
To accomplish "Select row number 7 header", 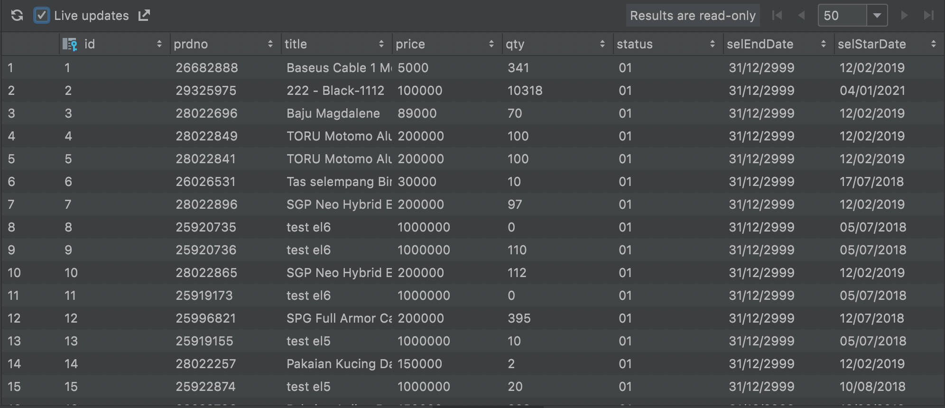I will click(30, 204).
